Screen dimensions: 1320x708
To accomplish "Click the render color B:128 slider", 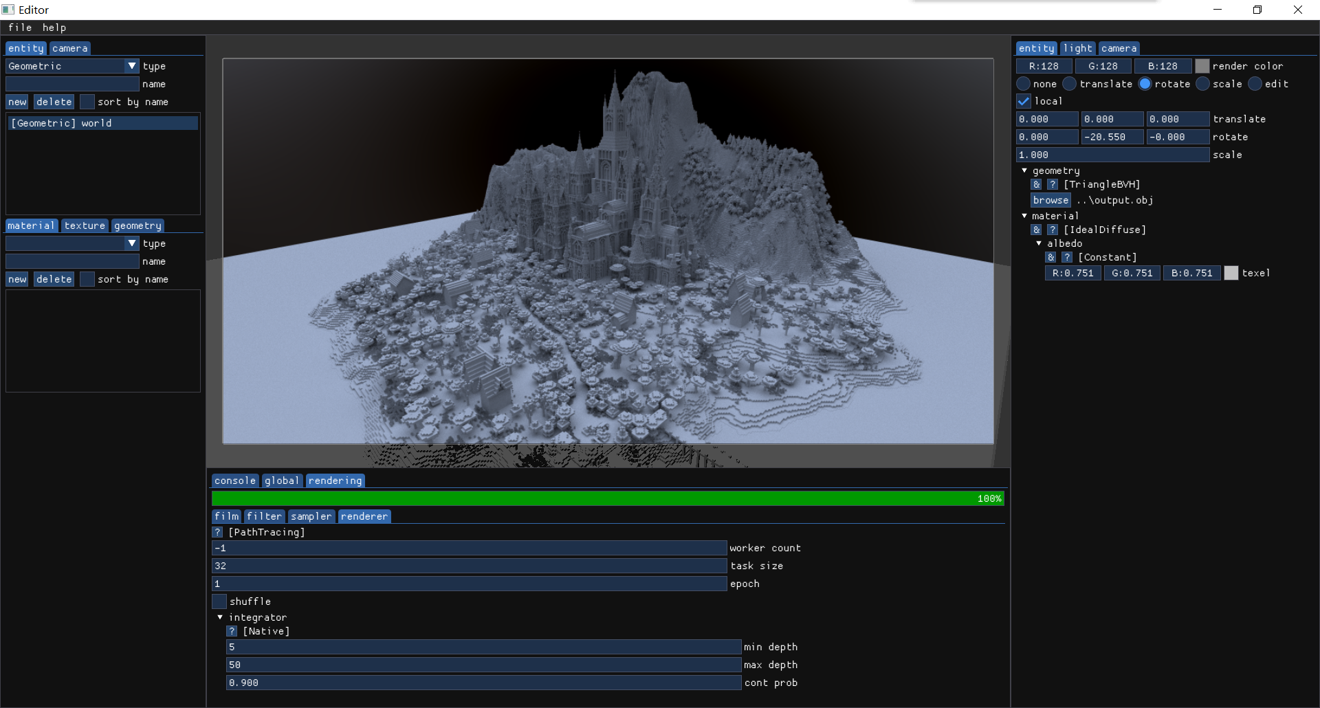I will (1163, 66).
